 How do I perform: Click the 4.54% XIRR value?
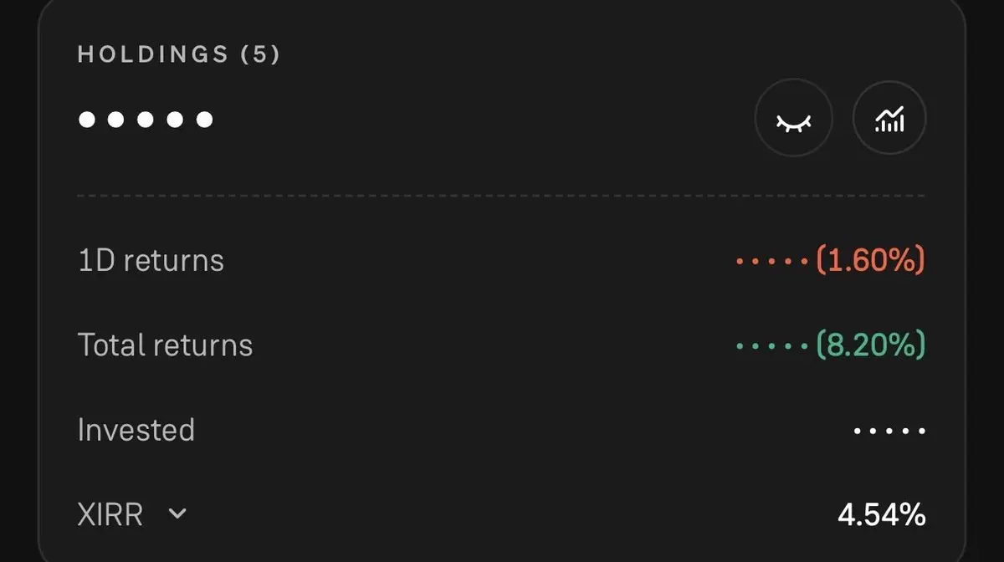tap(881, 514)
